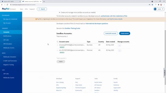Open the Credit Card Generator
The height and width of the screenshot is (93, 166).
10,61
